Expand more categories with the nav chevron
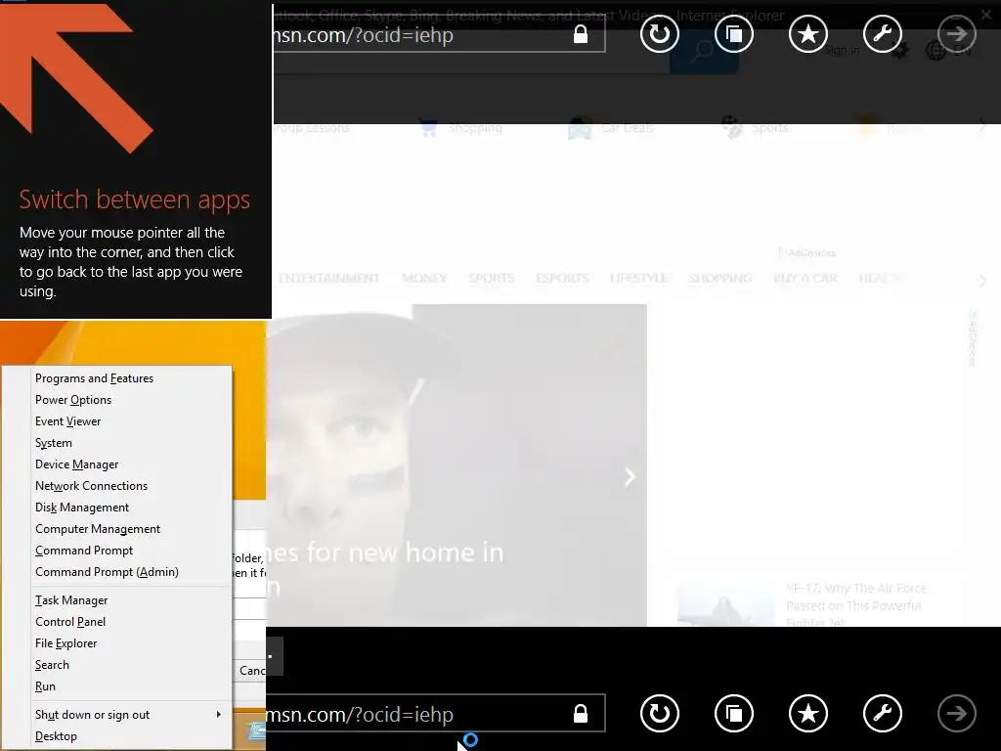The image size is (1001, 751). click(983, 280)
